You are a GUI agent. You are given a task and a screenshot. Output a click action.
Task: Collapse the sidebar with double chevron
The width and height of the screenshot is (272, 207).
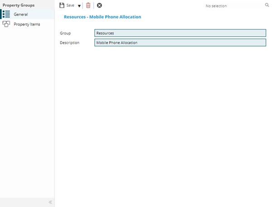pyautogui.click(x=50, y=202)
